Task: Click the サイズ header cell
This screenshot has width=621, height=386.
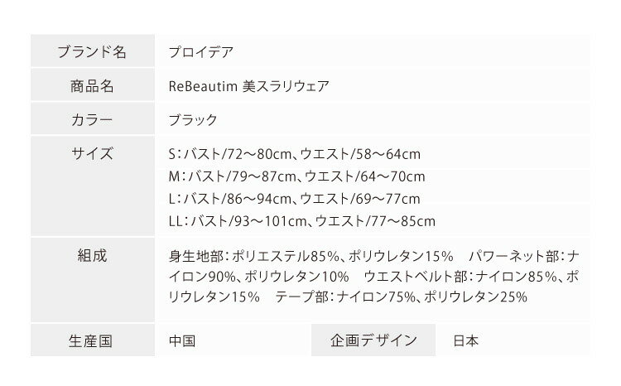Action: pyautogui.click(x=92, y=154)
